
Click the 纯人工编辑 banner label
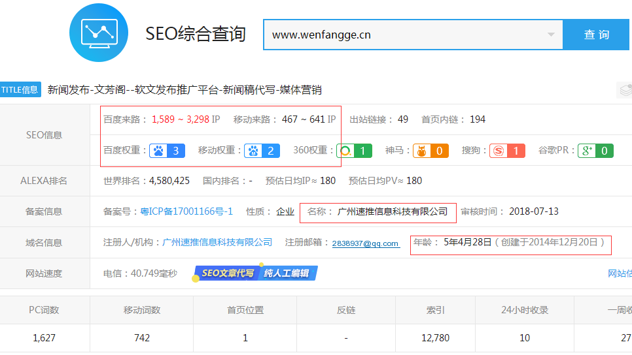[x=287, y=273]
